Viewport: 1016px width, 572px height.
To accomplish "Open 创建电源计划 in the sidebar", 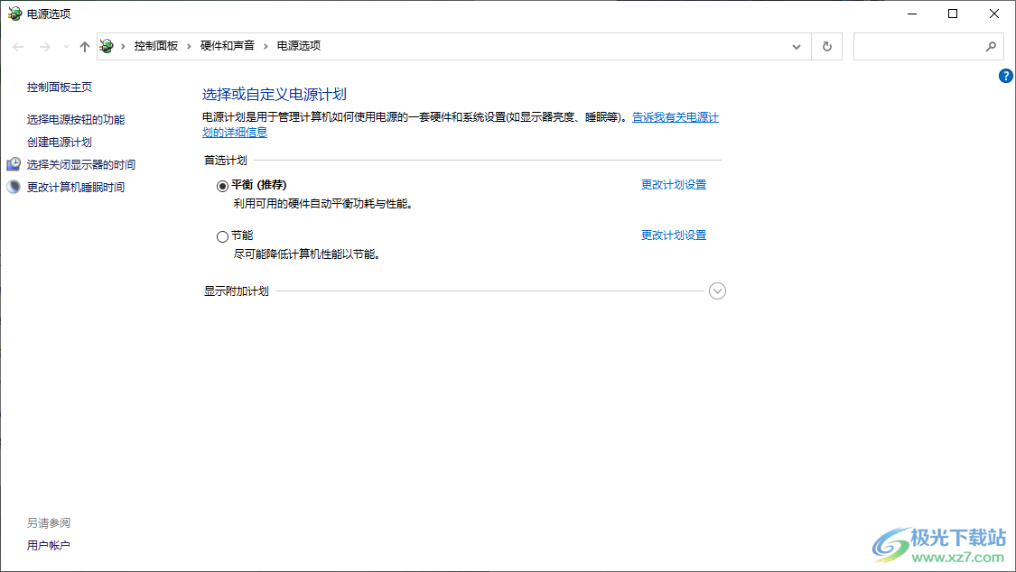I will (61, 142).
